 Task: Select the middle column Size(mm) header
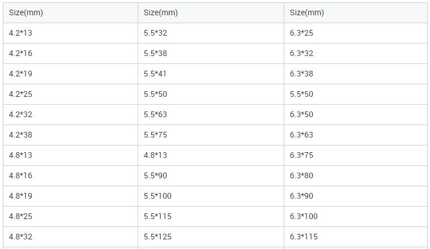(211, 12)
